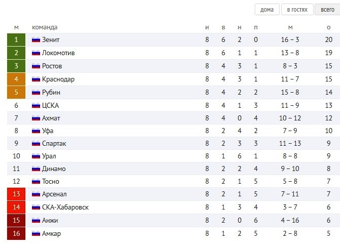Click the dark red position 16 badge
The height and width of the screenshot is (250, 340).
click(16, 233)
